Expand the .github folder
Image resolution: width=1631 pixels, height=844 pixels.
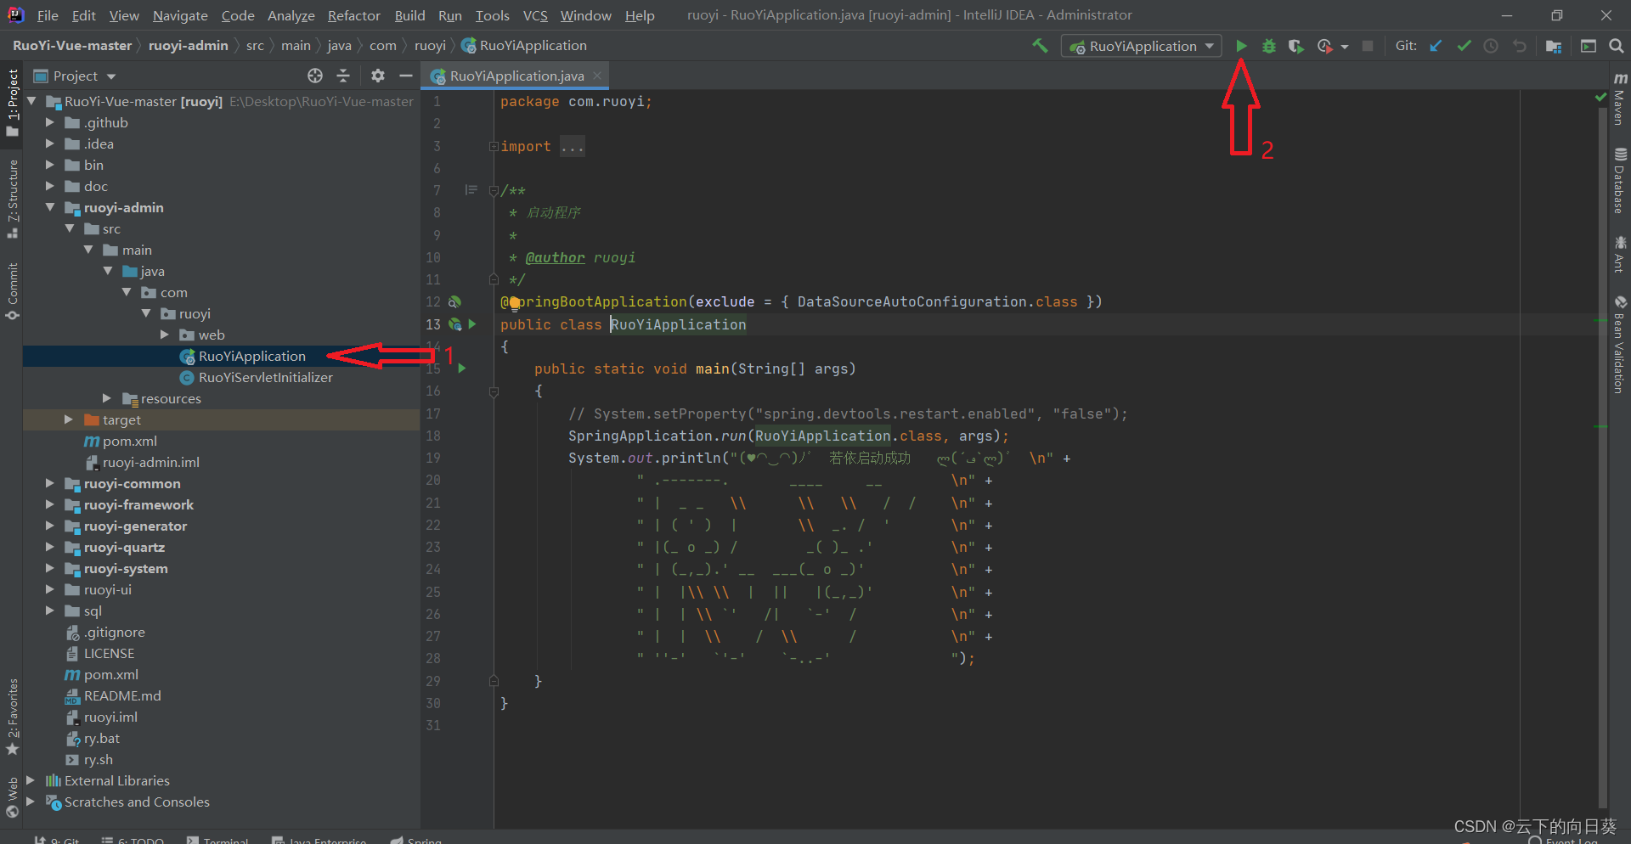(x=49, y=122)
